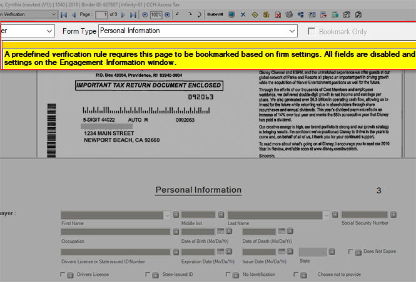
Task: Click the bookmark icon next to State dropdown
Action: tap(332, 251)
